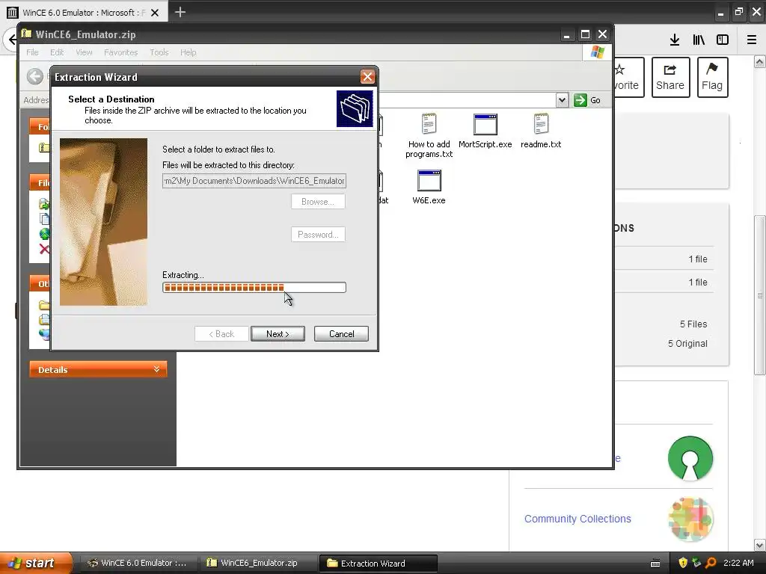The width and height of the screenshot is (766, 574).
Task: Open the Help menu
Action: click(188, 52)
